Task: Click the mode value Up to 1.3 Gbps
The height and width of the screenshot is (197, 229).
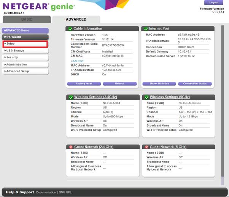Action: 188,117
